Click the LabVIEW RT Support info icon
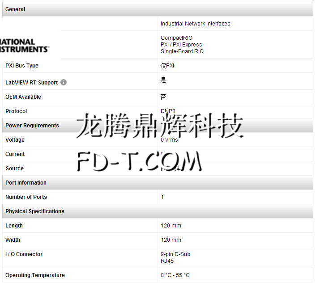 click(x=64, y=82)
